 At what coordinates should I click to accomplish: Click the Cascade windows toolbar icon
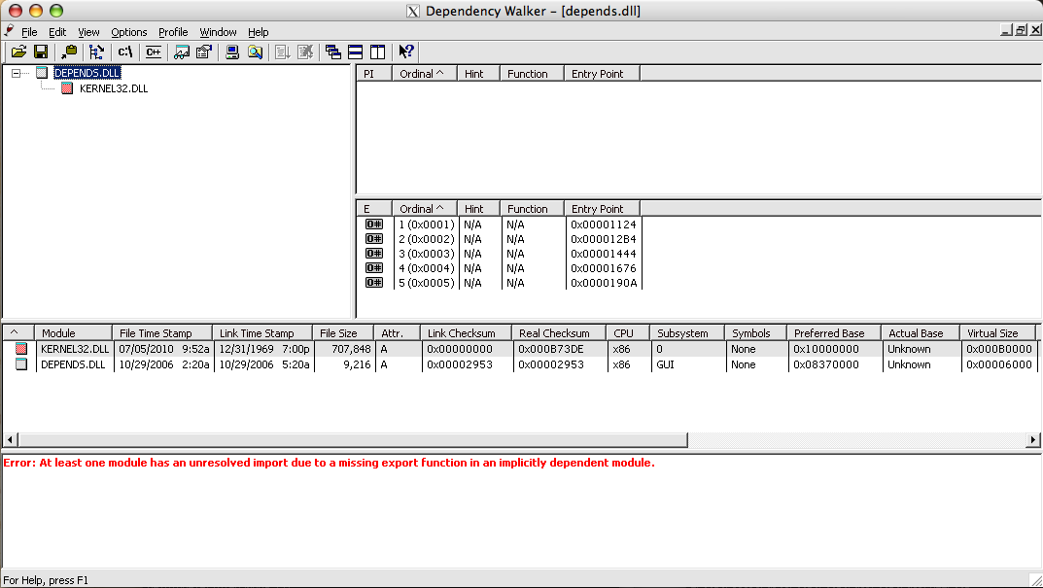click(333, 52)
